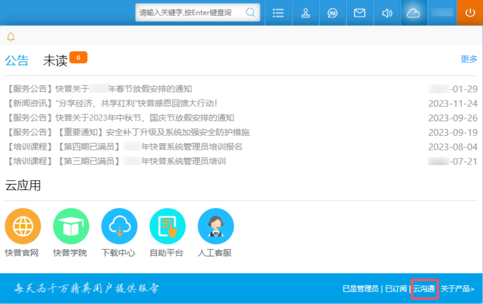Open the IM chat icon
This screenshot has height=304, width=483.
333,13
